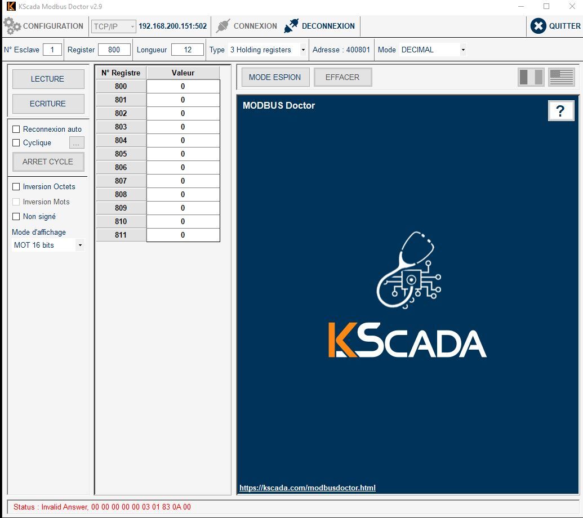This screenshot has width=583, height=518.
Task: Switch to two-column split view icon
Action: (x=531, y=77)
